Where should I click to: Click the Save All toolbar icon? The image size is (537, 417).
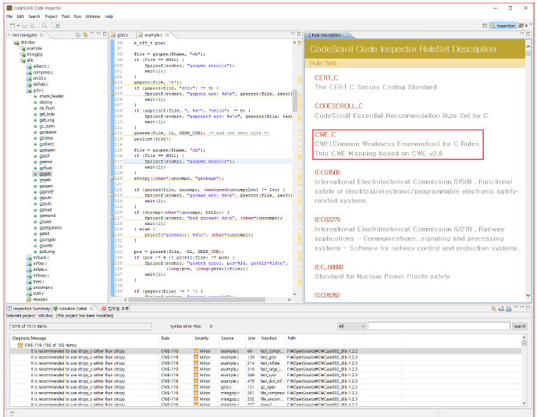click(33, 26)
